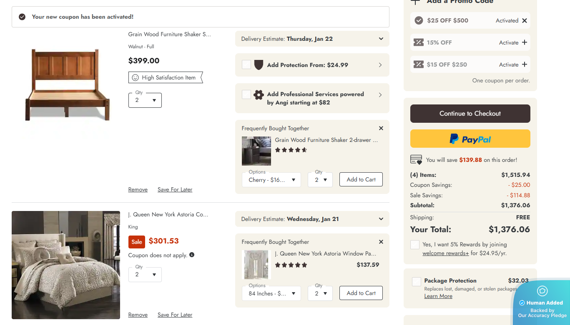Open Add Protection details arrow
Viewport: 570px width, 325px height.
coord(380,65)
